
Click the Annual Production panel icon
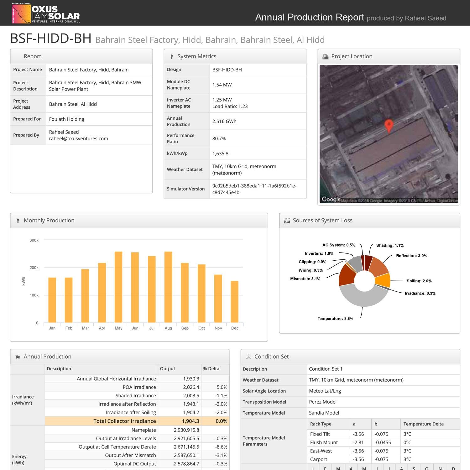[18, 357]
